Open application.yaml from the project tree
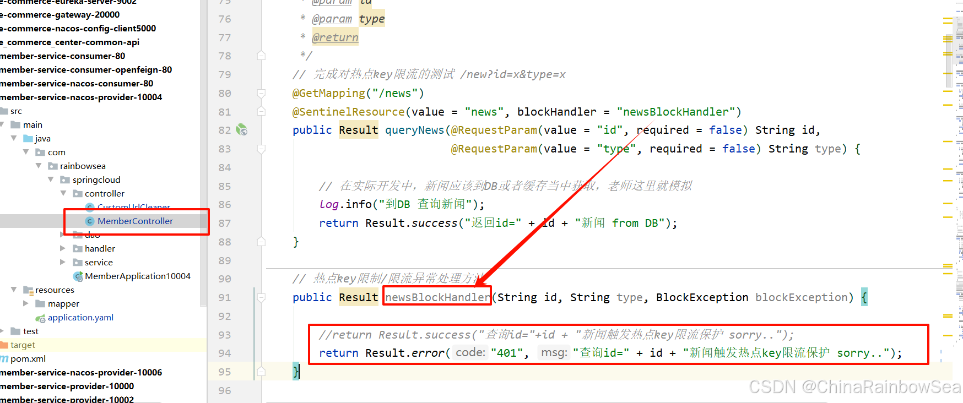Screen dimensions: 963x403 pos(80,318)
